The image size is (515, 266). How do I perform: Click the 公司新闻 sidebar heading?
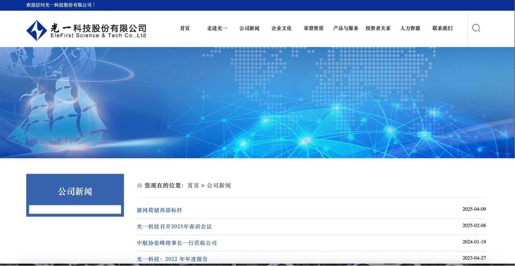coord(75,191)
